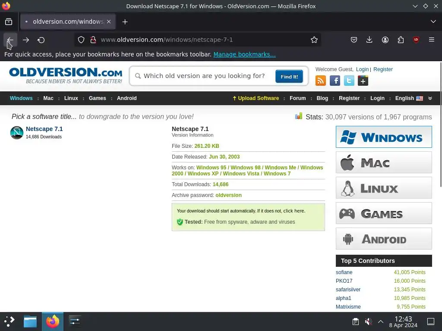Click the black plus share icon
442x331 pixels.
point(363,81)
